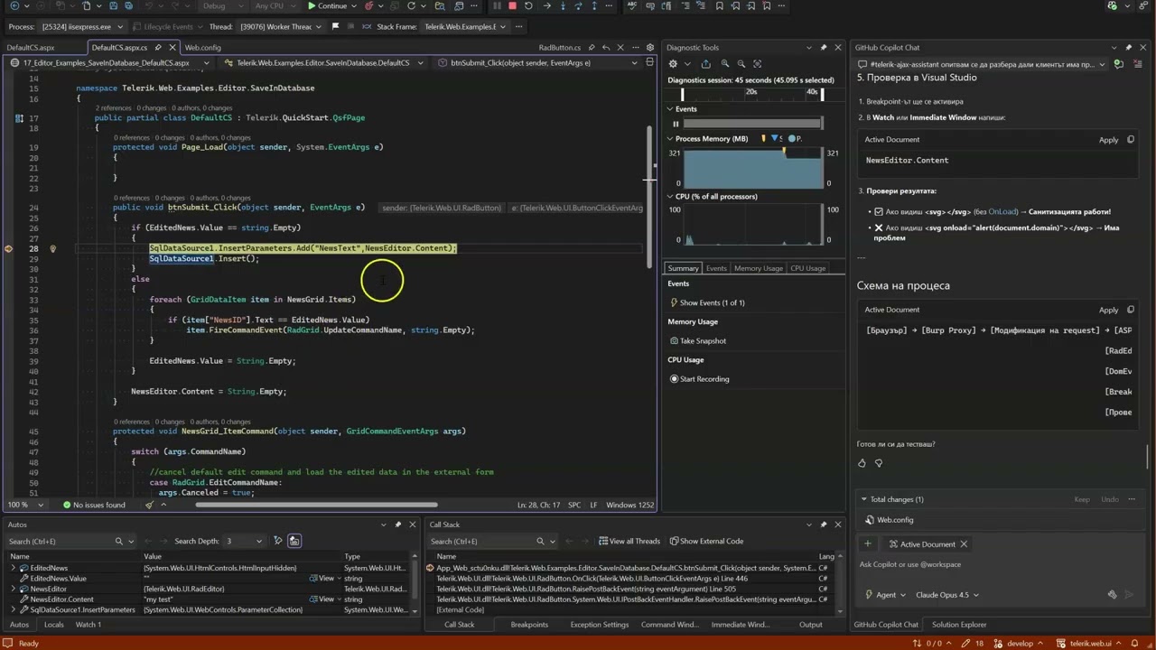Click the Ask Copilot input field
Image resolution: width=1156 pixels, height=650 pixels.
click(998, 565)
